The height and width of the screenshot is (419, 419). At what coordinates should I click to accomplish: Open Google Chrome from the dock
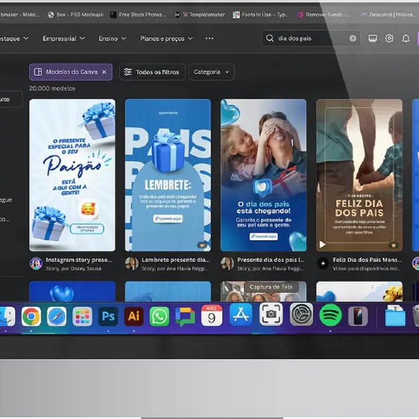tap(31, 316)
